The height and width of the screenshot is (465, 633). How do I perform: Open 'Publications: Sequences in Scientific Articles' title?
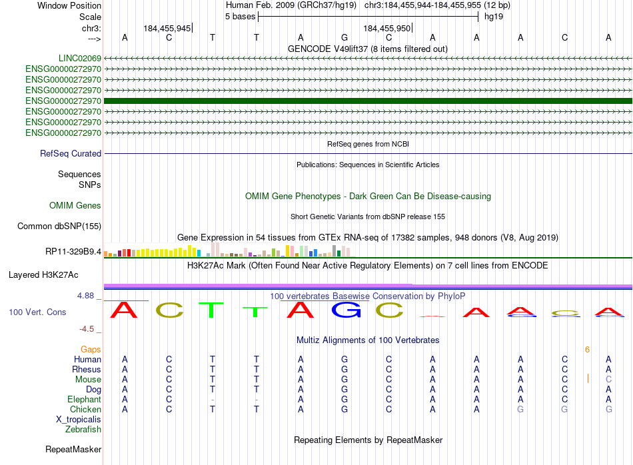(368, 165)
